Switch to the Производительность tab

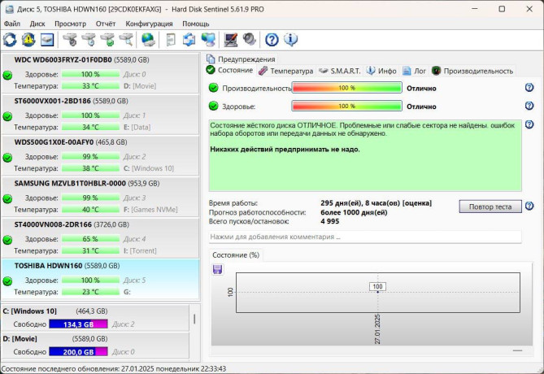(472, 71)
